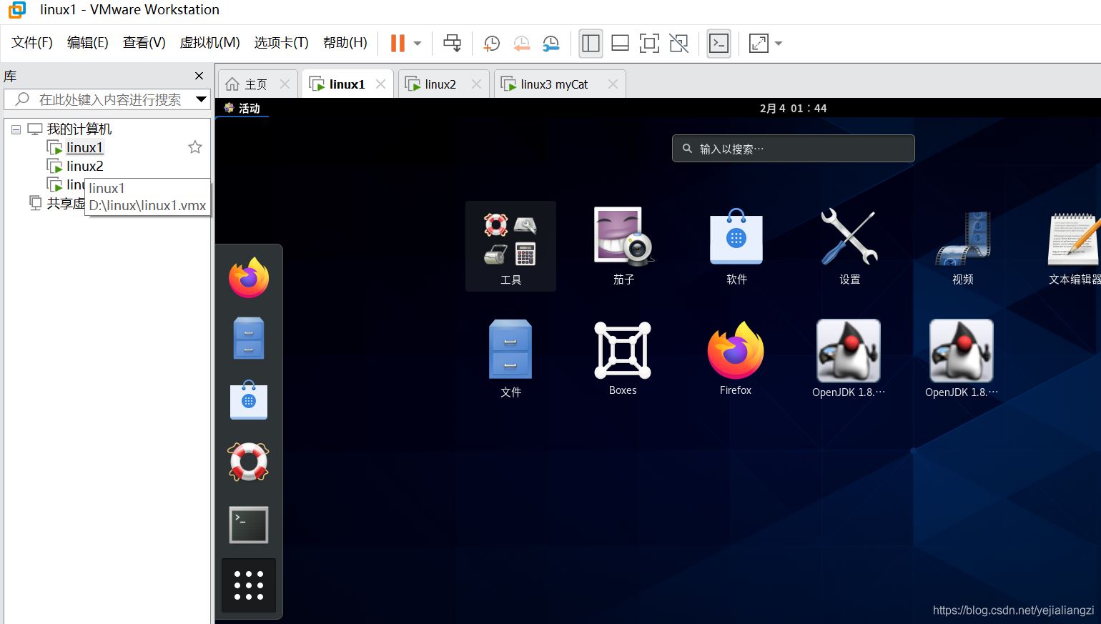Enter full screen mode
The image size is (1101, 624).
(x=649, y=44)
